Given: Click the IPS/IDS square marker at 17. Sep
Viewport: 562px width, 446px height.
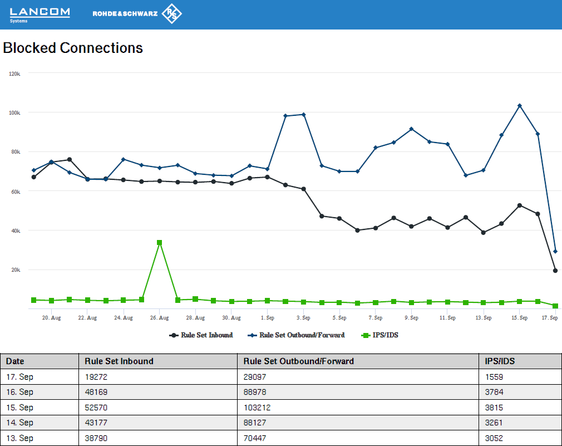Looking at the screenshot, I should 555,306.
